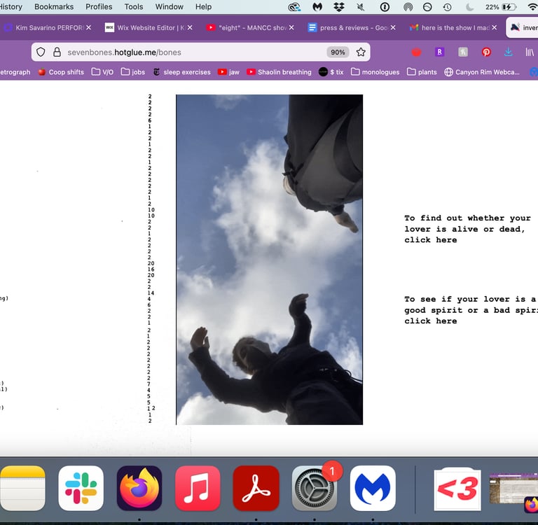The height and width of the screenshot is (525, 538).
Task: Click the muted sound menu bar icon
Action: pos(361,7)
